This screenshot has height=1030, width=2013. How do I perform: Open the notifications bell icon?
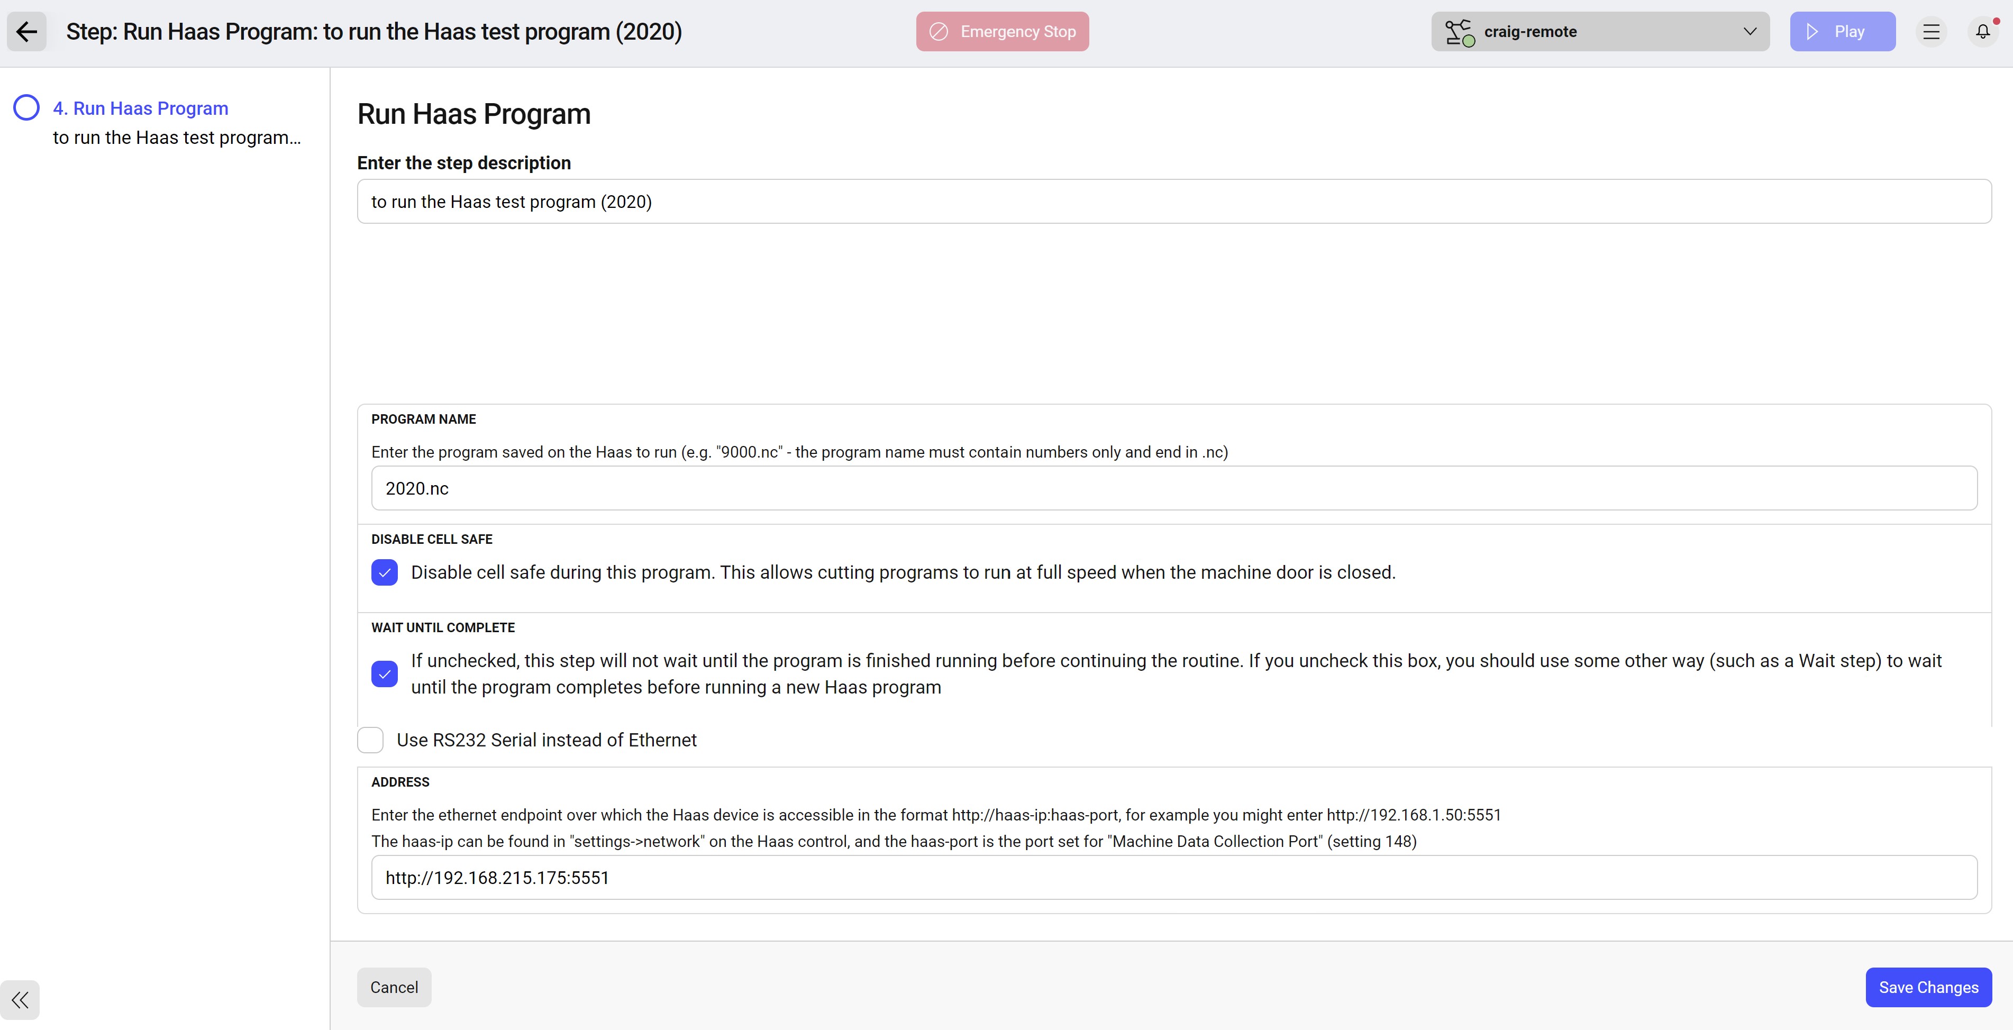point(1982,31)
